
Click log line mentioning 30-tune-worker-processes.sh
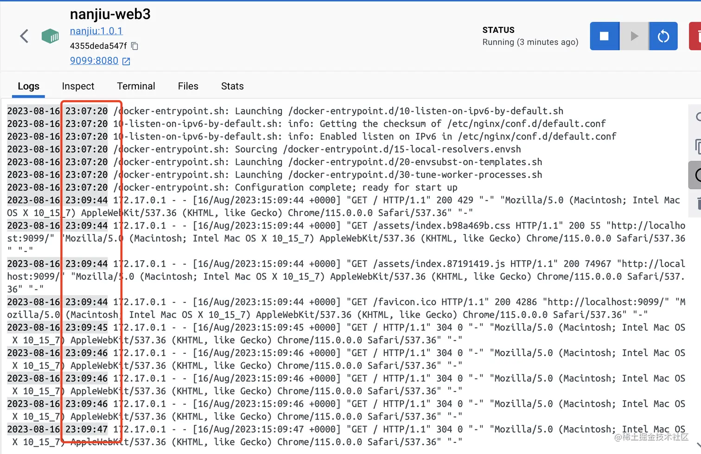[x=274, y=175]
